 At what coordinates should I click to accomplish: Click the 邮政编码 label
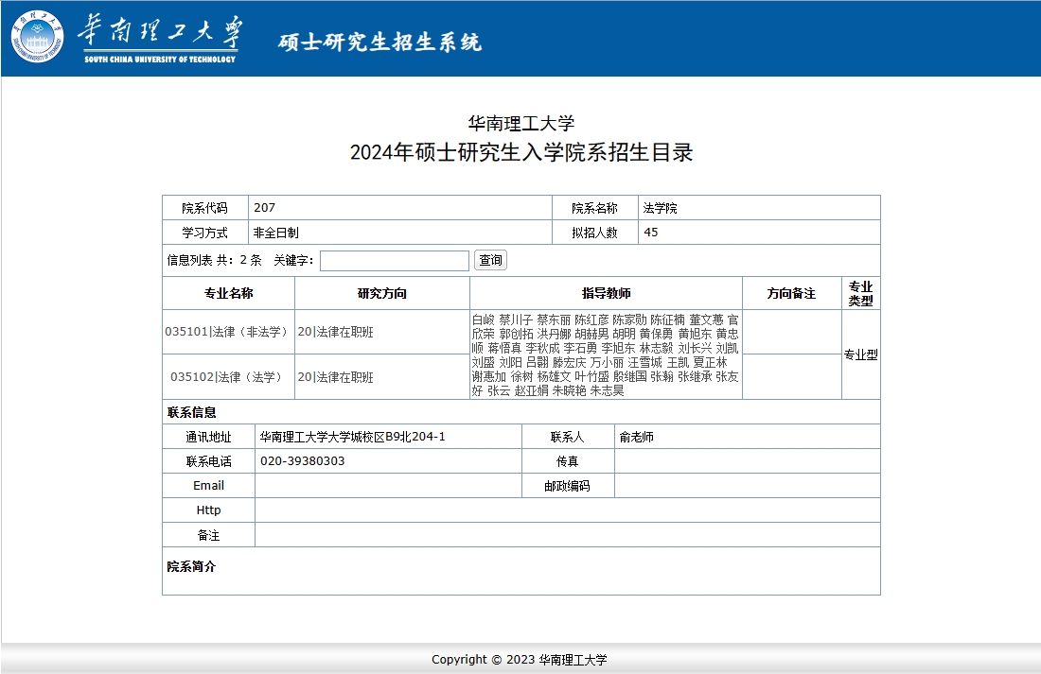(567, 486)
